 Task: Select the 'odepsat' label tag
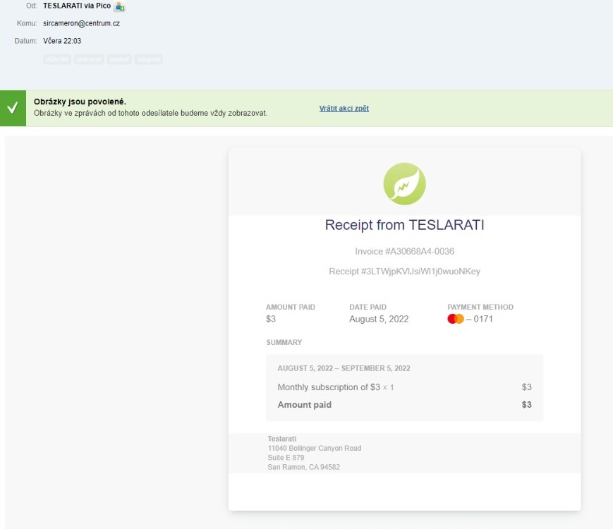click(149, 59)
